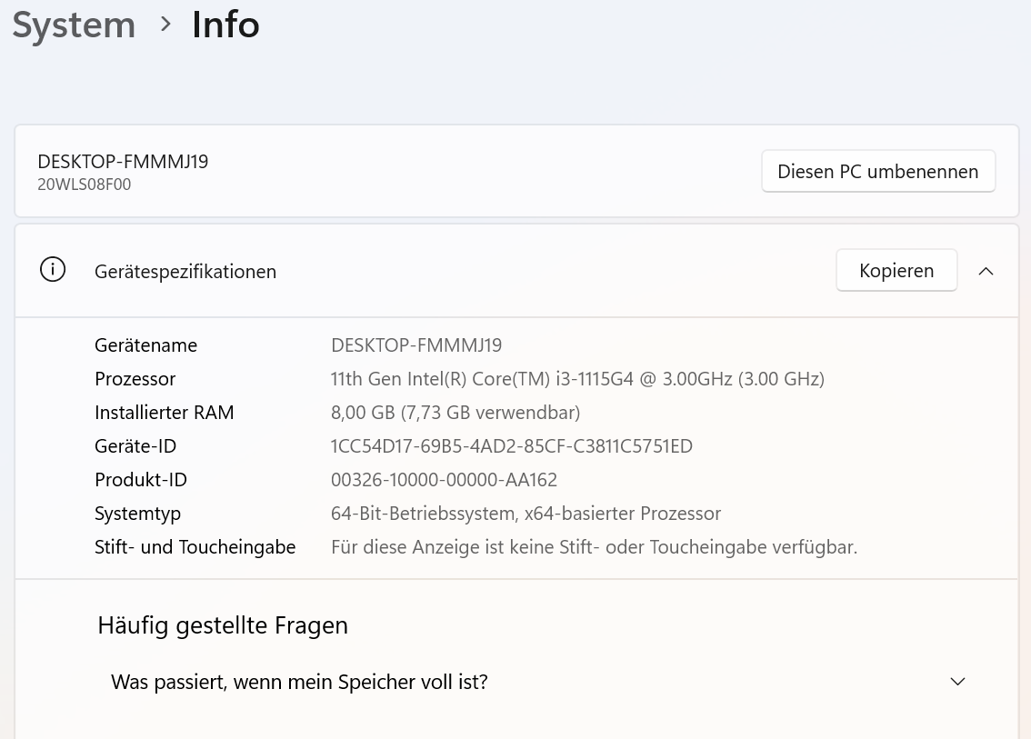This screenshot has height=739, width=1031.
Task: Go back to System in the breadcrumb
Action: click(x=74, y=25)
